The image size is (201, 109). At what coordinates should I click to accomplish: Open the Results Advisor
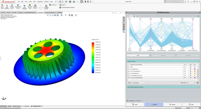[35, 6]
